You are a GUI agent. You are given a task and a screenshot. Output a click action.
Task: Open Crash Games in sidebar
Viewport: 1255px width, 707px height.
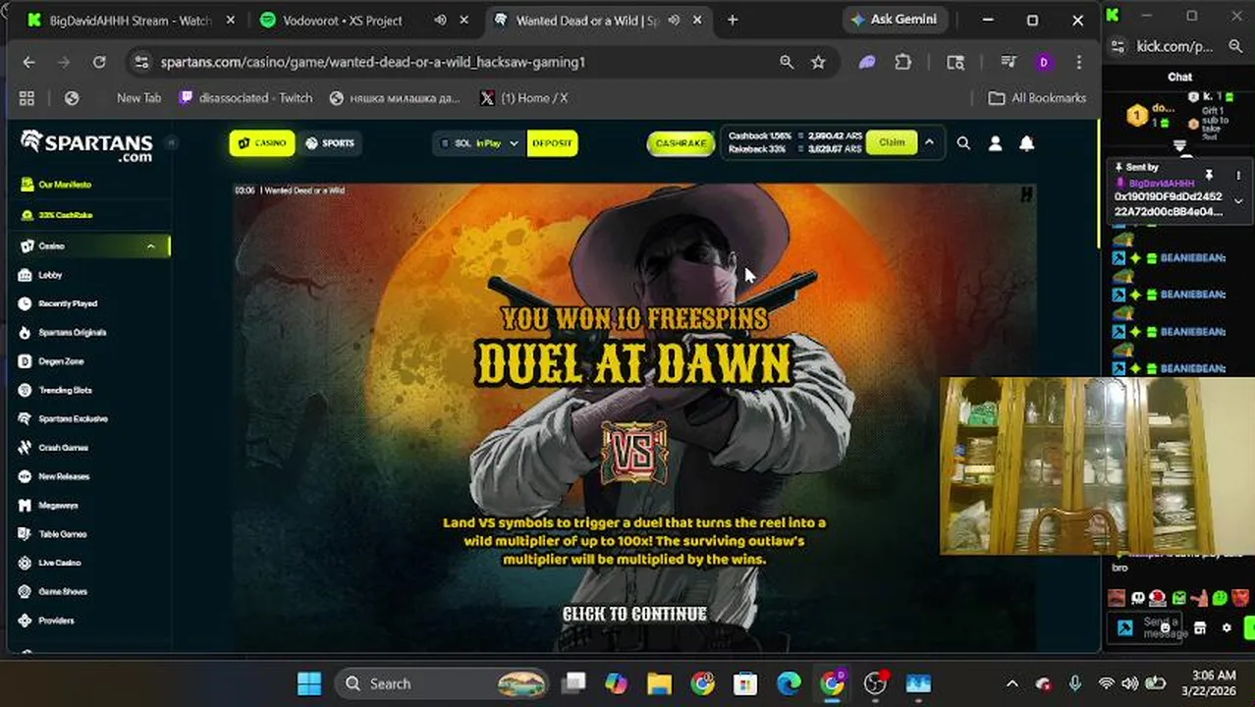click(x=64, y=448)
